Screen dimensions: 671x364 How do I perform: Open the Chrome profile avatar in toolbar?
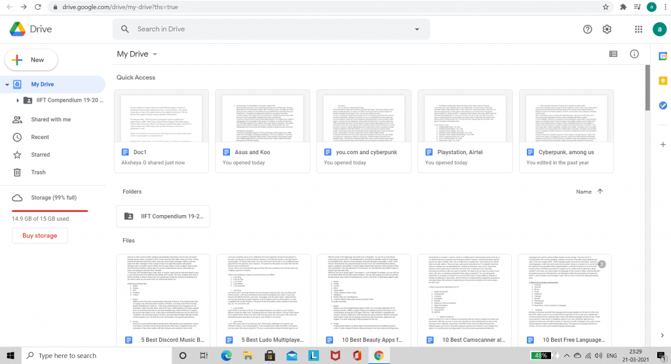pyautogui.click(x=651, y=7)
